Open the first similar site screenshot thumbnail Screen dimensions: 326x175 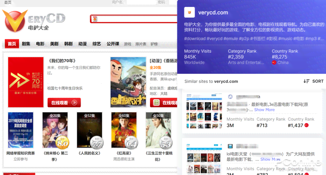(204, 111)
